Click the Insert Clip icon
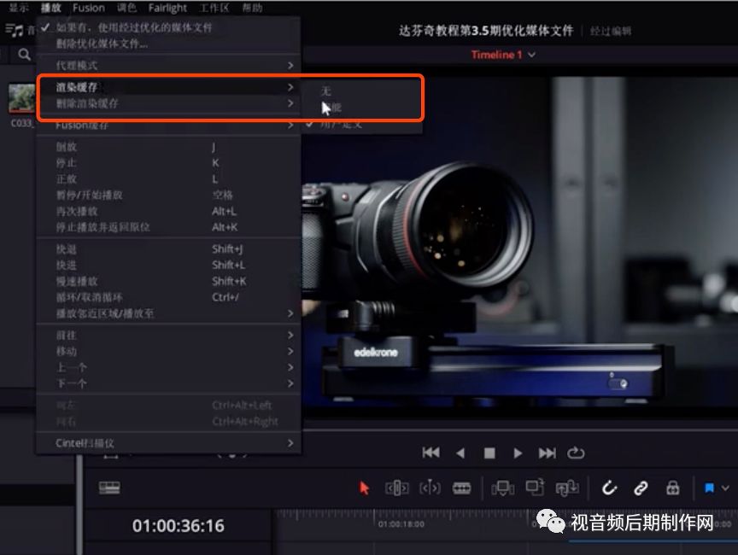Screen dimensions: 738x555 point(503,488)
